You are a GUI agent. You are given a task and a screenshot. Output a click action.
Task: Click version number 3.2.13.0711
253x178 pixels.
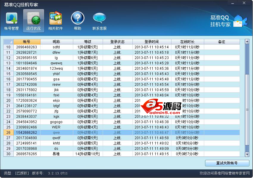point(58,173)
